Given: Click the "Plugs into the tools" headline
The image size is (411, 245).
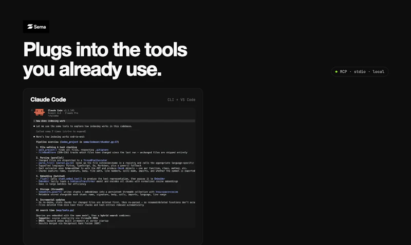Looking at the screenshot, I should pyautogui.click(x=105, y=49).
